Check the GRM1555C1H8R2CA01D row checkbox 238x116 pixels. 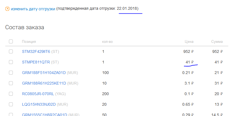point(11,115)
